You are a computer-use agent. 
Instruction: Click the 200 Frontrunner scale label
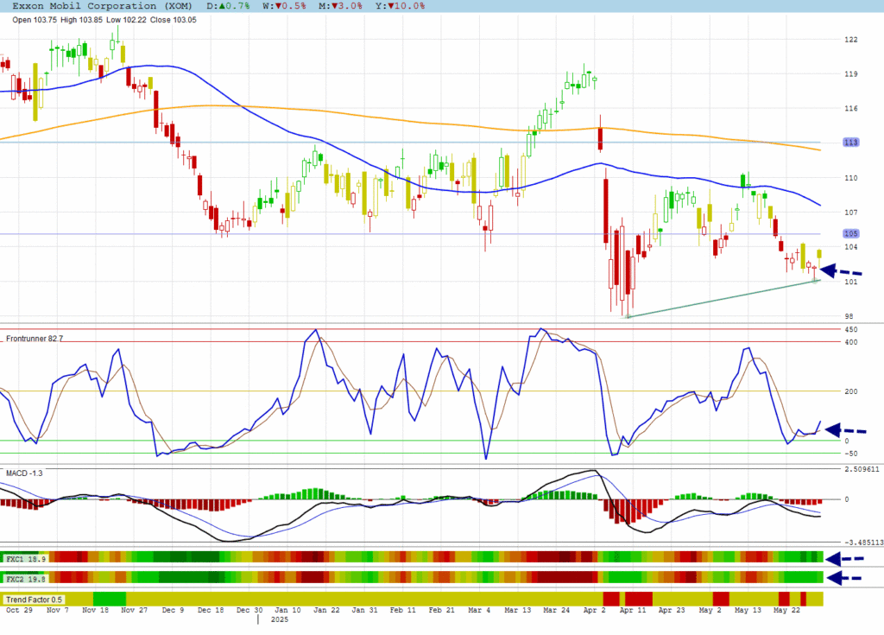coord(850,391)
